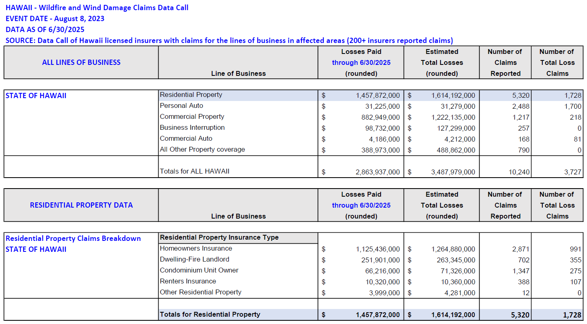
Task: Click Personal Auto losses paid 31,225,000
Action: 382,107
